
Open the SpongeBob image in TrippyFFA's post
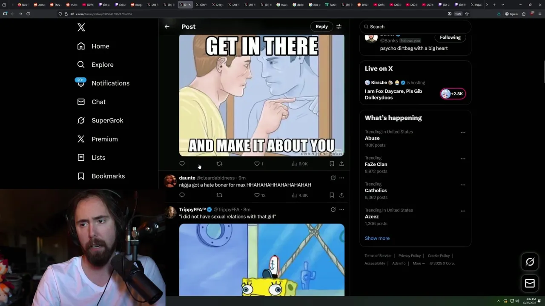(261, 260)
